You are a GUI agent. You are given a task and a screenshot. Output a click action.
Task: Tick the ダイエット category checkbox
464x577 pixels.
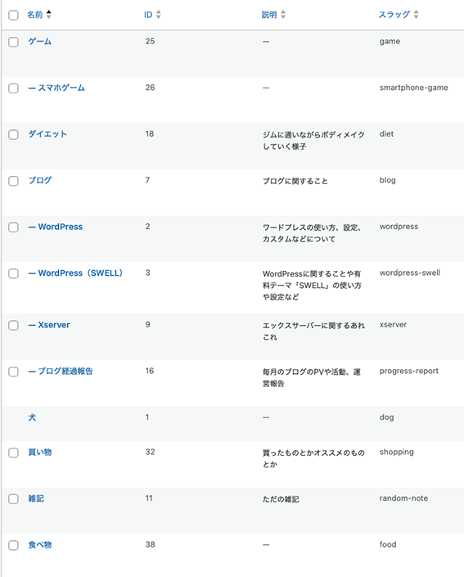14,134
